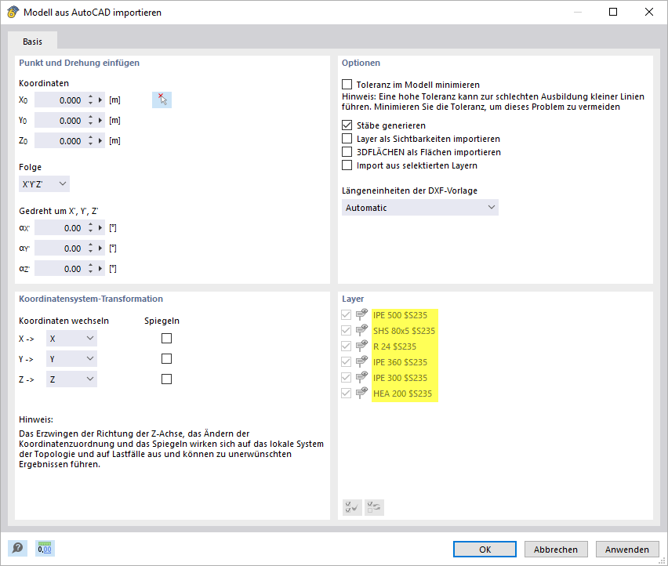Click the Z0 coordinate input field
The height and width of the screenshot is (566, 668).
point(60,140)
